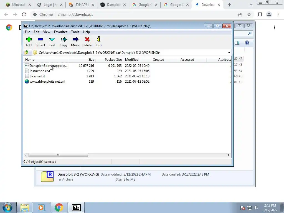
Task: Click the Move toolbar icon
Action: pos(75,42)
